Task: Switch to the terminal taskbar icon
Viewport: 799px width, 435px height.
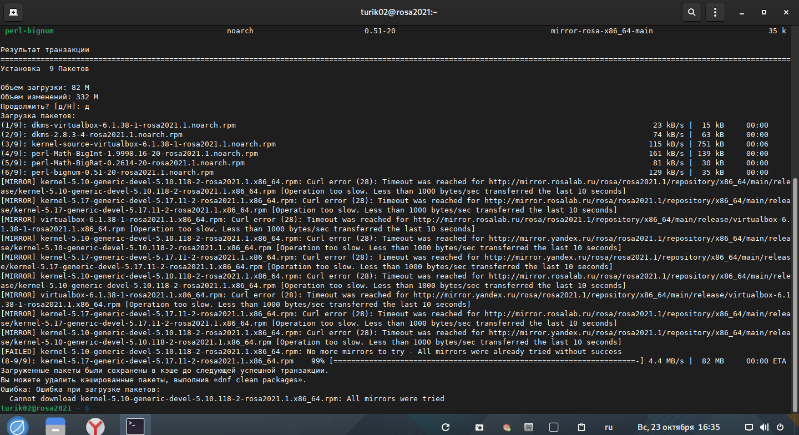Action: click(x=135, y=426)
